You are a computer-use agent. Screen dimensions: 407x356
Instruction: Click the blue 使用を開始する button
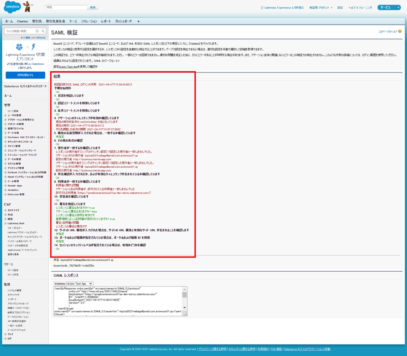tap(25, 75)
